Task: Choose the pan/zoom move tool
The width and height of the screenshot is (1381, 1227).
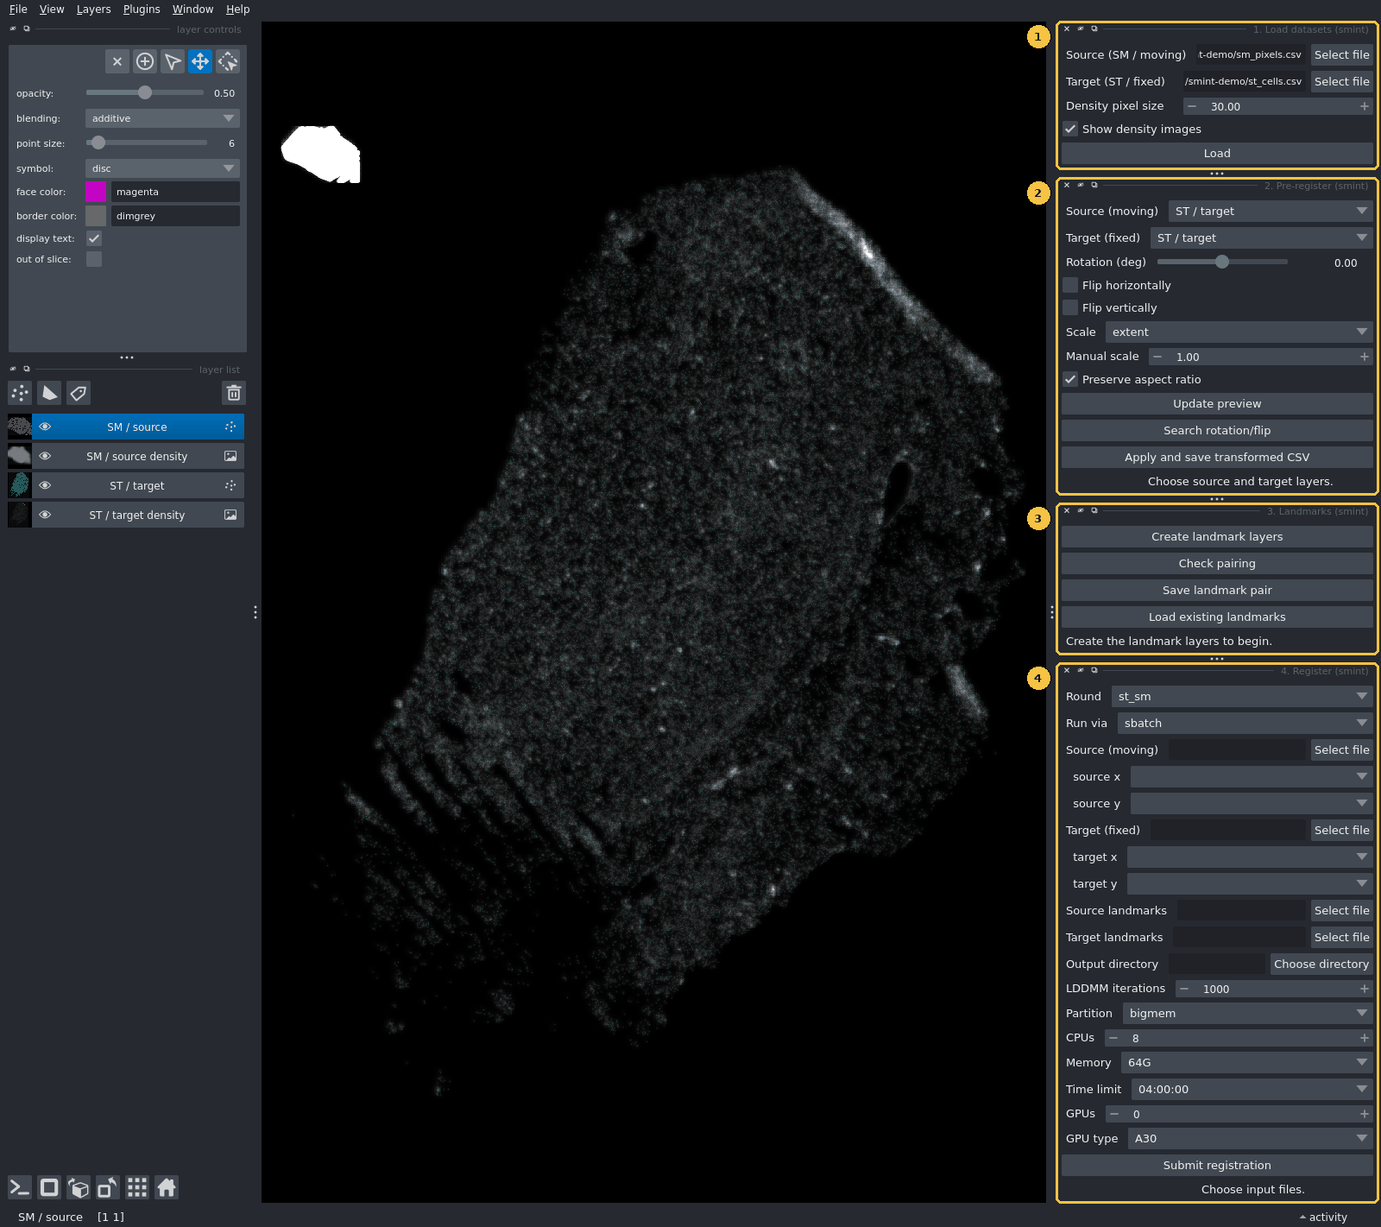Action: coord(200,61)
